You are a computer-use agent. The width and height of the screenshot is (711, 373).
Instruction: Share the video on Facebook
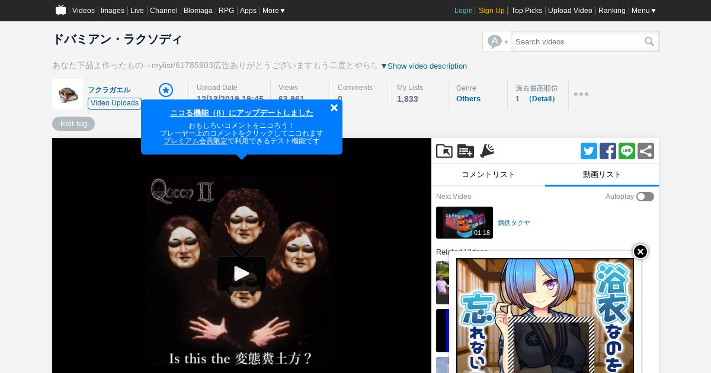click(608, 151)
